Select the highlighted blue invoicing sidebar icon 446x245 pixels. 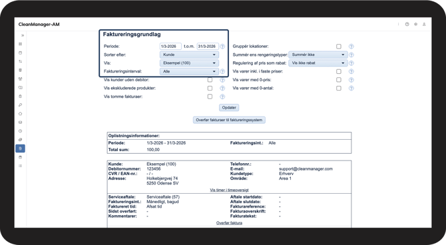(x=20, y=148)
